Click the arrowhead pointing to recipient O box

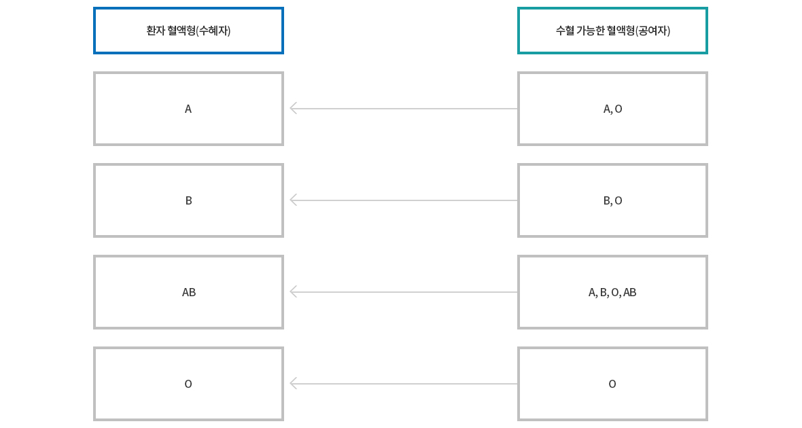click(294, 384)
